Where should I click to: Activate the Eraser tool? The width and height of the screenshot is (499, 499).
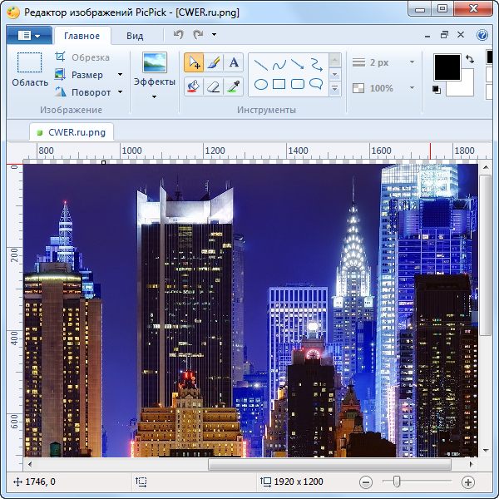click(x=214, y=86)
